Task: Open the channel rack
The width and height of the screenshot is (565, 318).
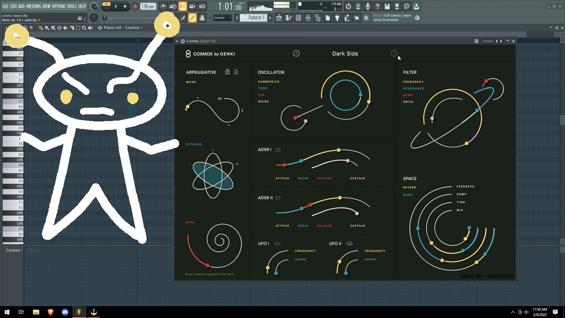Action: point(298,18)
